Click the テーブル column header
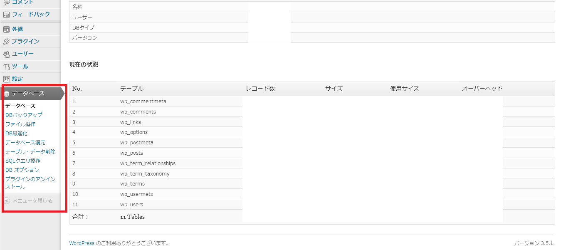This screenshot has width=561, height=250. pos(132,89)
